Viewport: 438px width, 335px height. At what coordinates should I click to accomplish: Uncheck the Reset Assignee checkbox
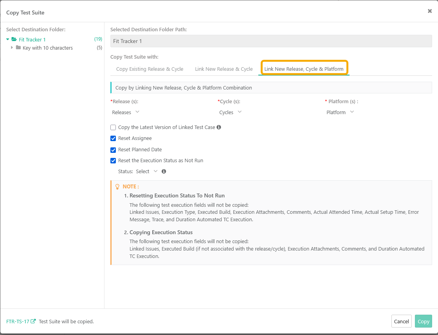[113, 138]
